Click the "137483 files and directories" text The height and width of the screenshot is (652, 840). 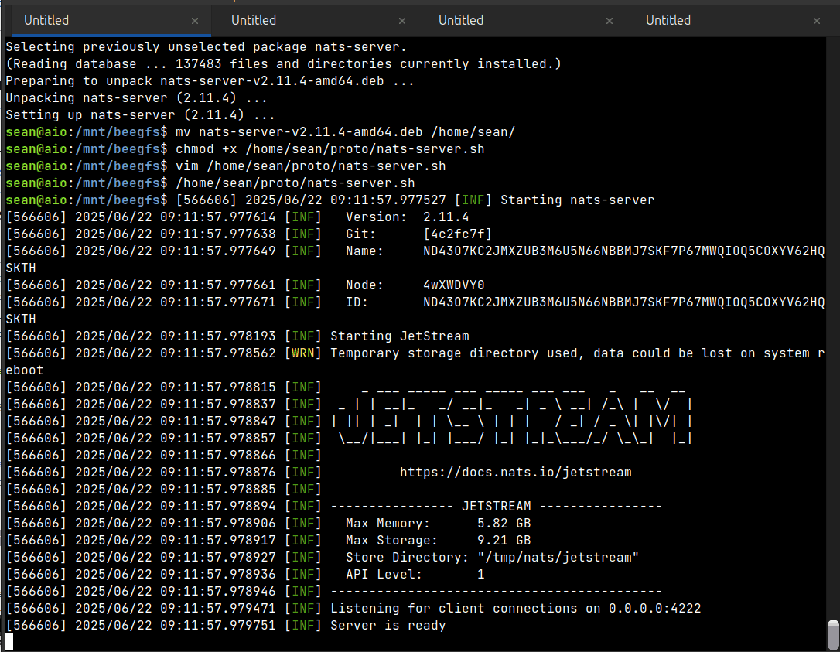(x=283, y=63)
